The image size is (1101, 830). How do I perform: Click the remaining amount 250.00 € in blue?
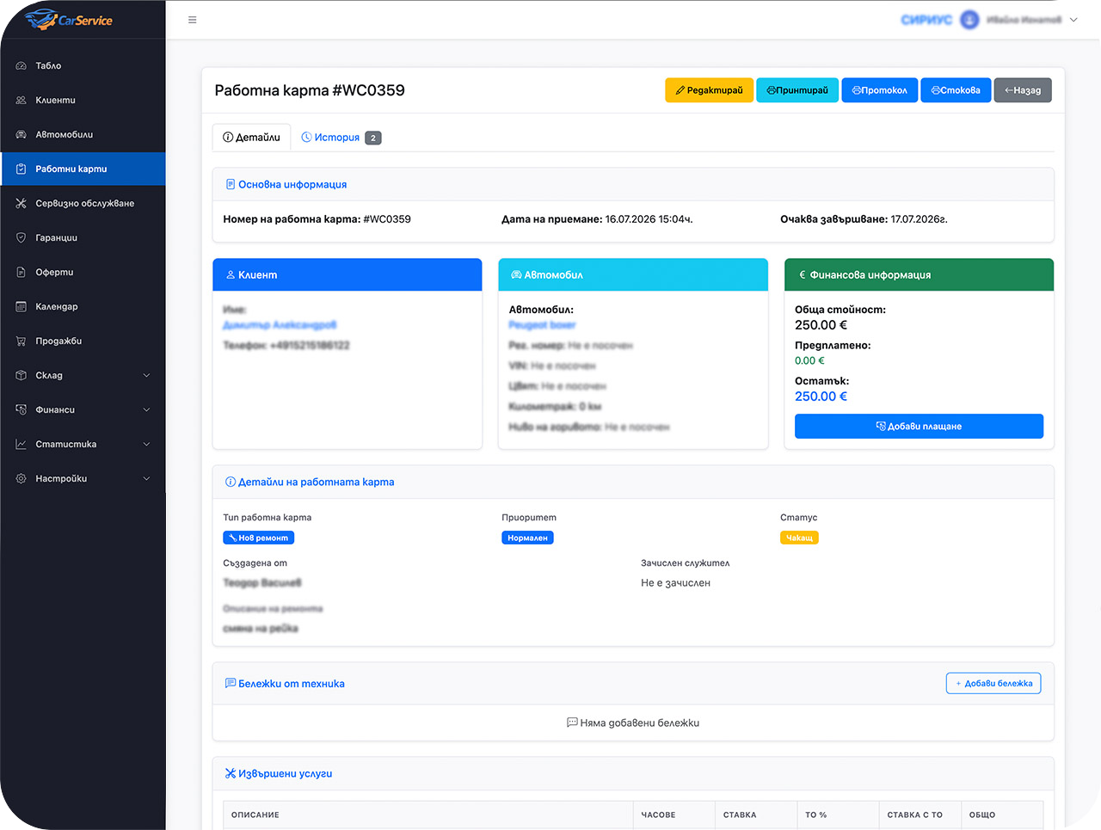pos(821,397)
